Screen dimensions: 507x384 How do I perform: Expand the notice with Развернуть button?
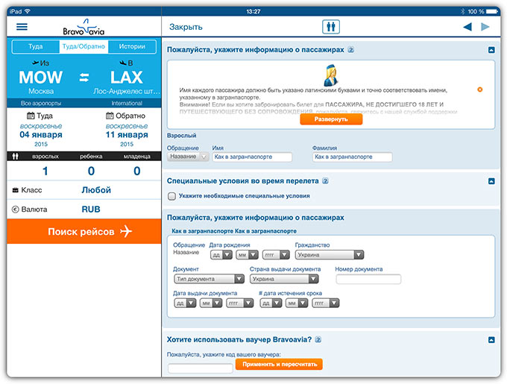[x=331, y=119]
